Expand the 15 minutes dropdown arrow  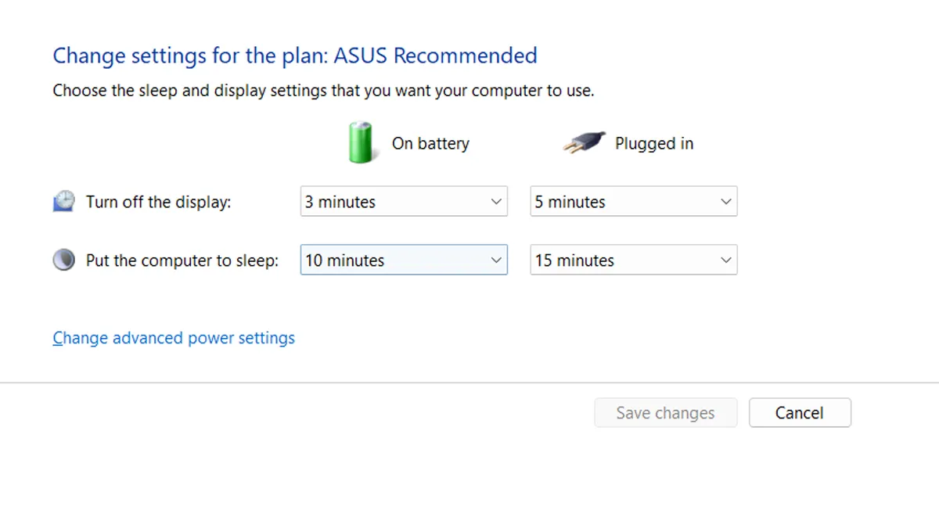(x=726, y=260)
